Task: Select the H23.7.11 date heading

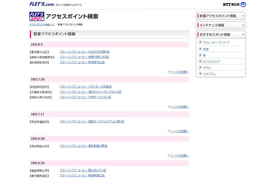Action: [x=109, y=114]
